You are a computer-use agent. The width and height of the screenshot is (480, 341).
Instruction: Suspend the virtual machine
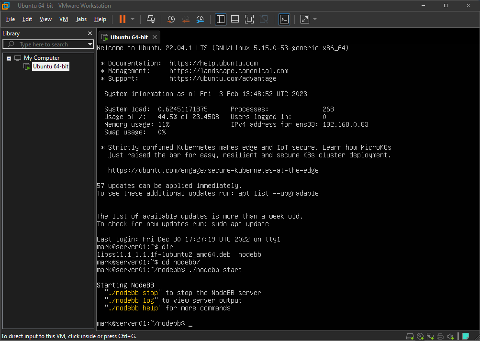123,19
